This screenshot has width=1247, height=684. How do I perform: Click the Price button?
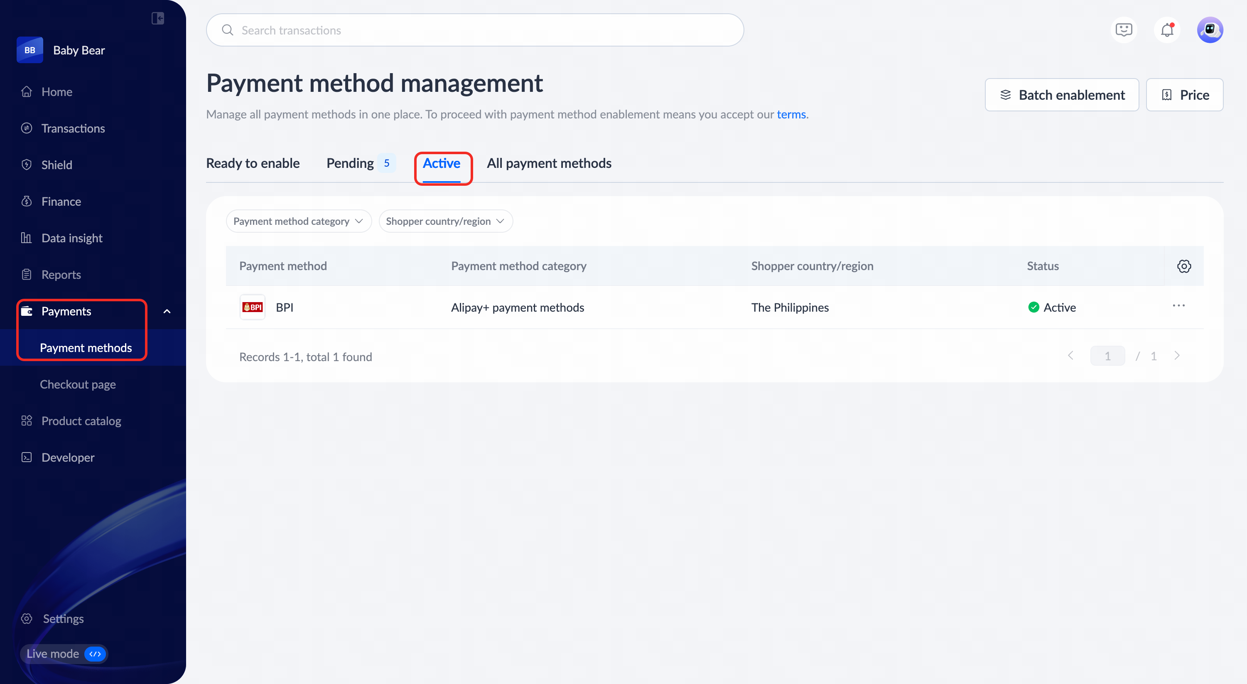tap(1184, 95)
